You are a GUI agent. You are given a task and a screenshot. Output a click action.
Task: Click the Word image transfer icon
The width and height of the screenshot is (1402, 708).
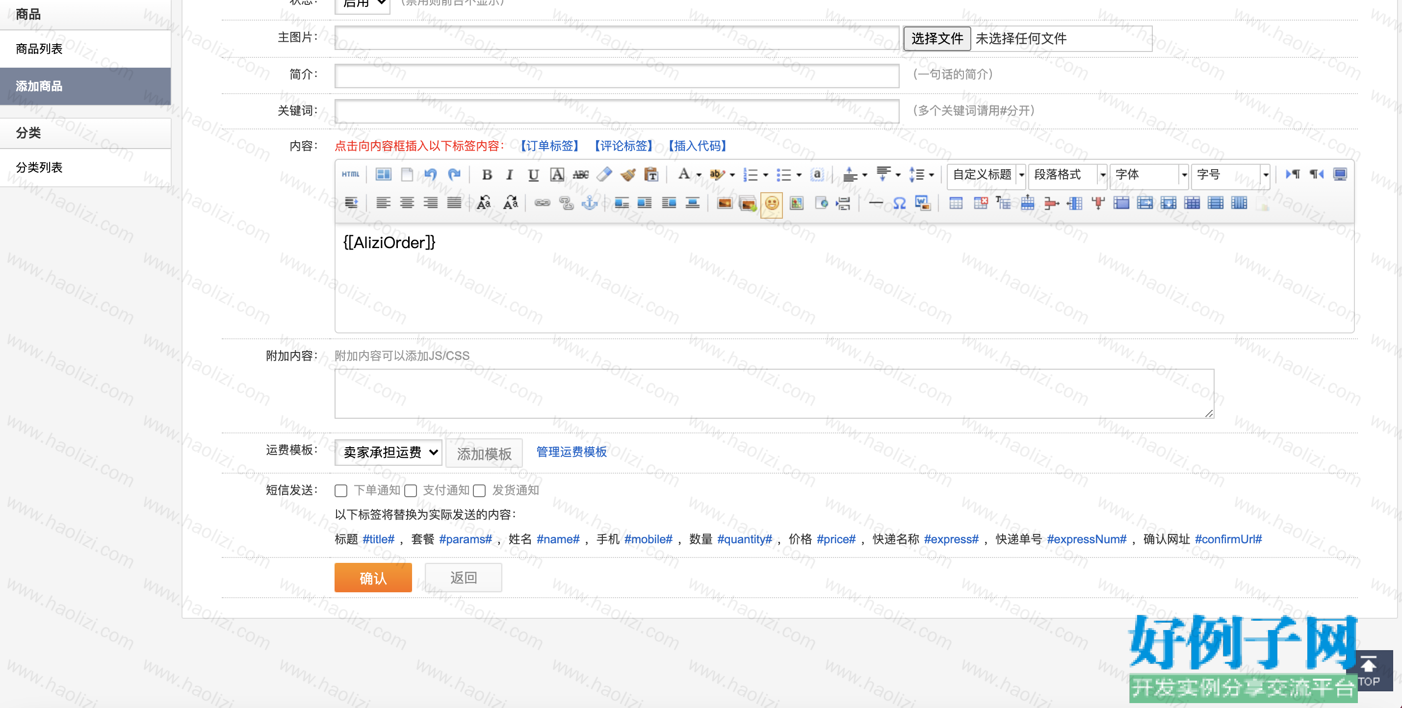923,203
